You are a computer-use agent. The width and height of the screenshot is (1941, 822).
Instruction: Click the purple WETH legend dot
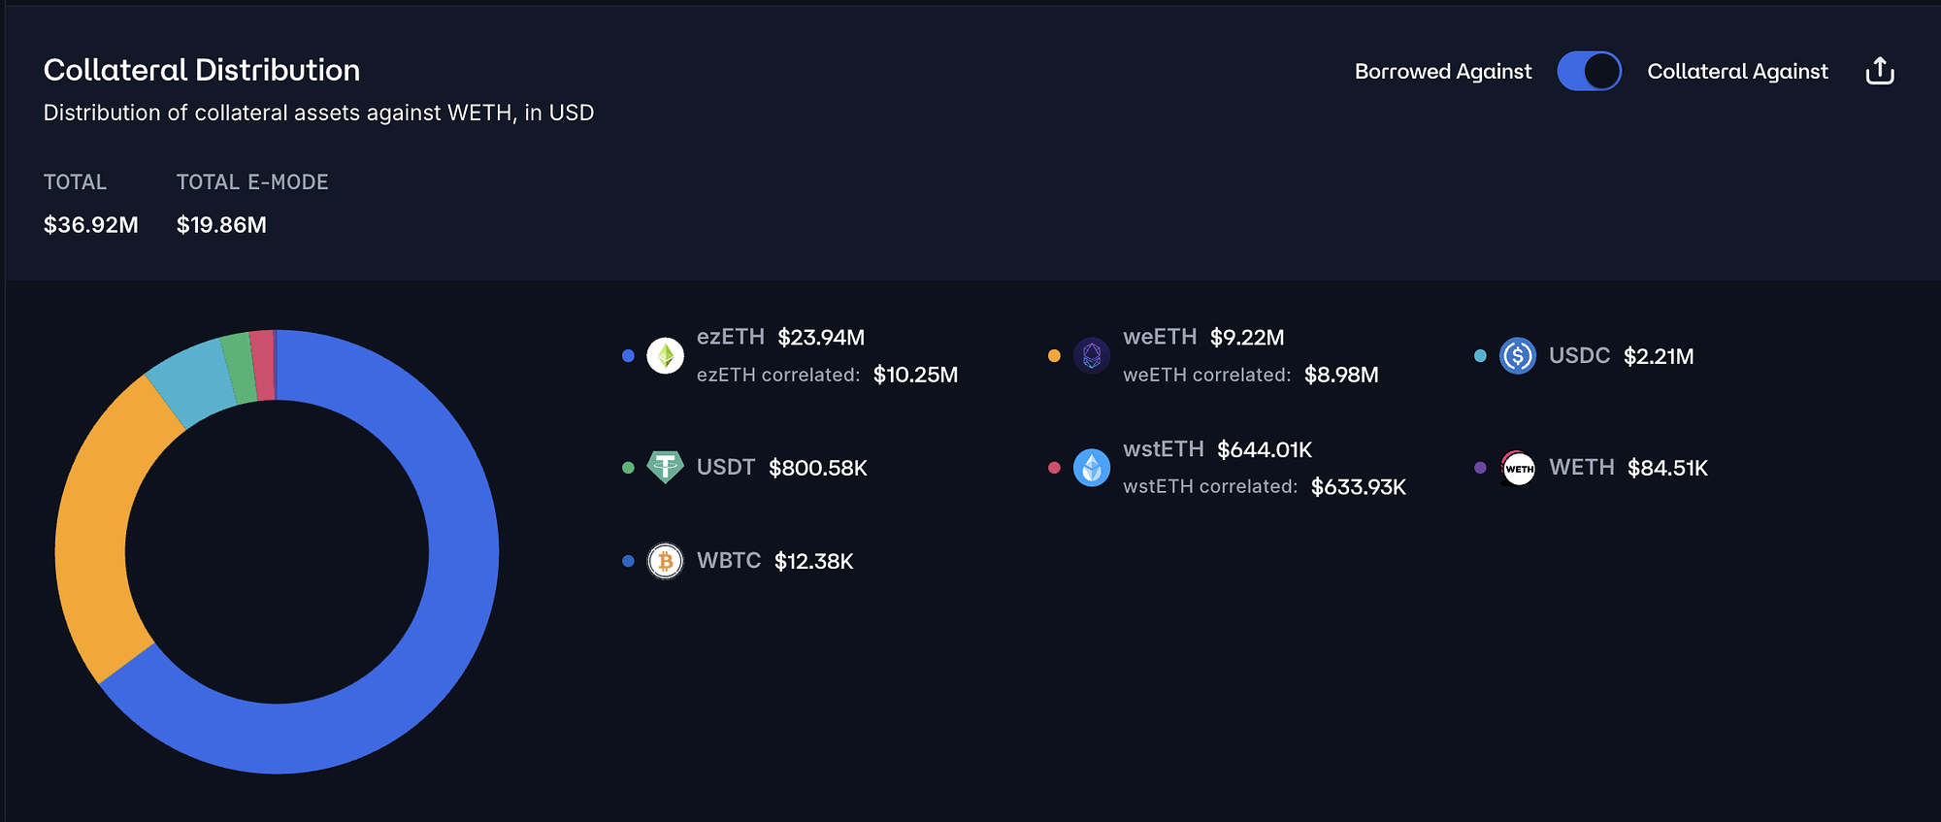coord(1480,468)
